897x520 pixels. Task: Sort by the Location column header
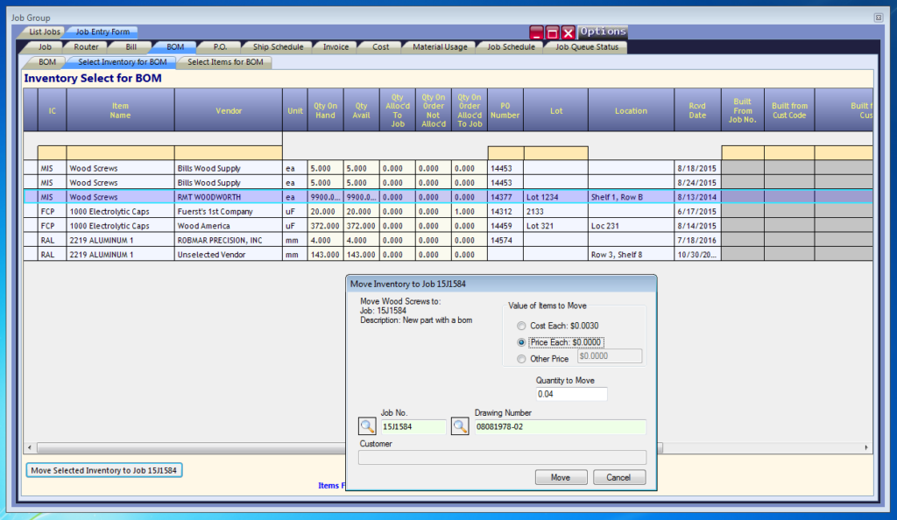(x=631, y=110)
